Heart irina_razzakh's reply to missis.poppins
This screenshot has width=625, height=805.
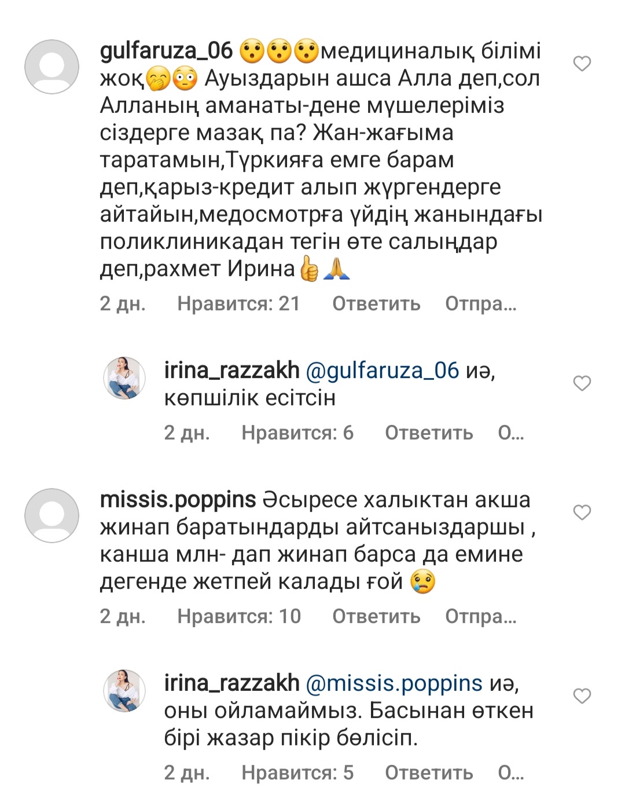[x=582, y=696]
